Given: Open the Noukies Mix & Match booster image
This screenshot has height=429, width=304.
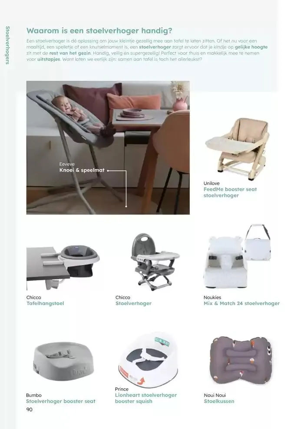Looking at the screenshot, I should click(238, 256).
